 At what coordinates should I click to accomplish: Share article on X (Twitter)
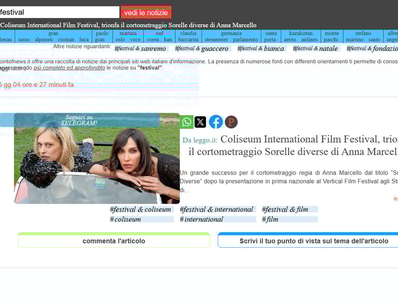pyautogui.click(x=200, y=122)
